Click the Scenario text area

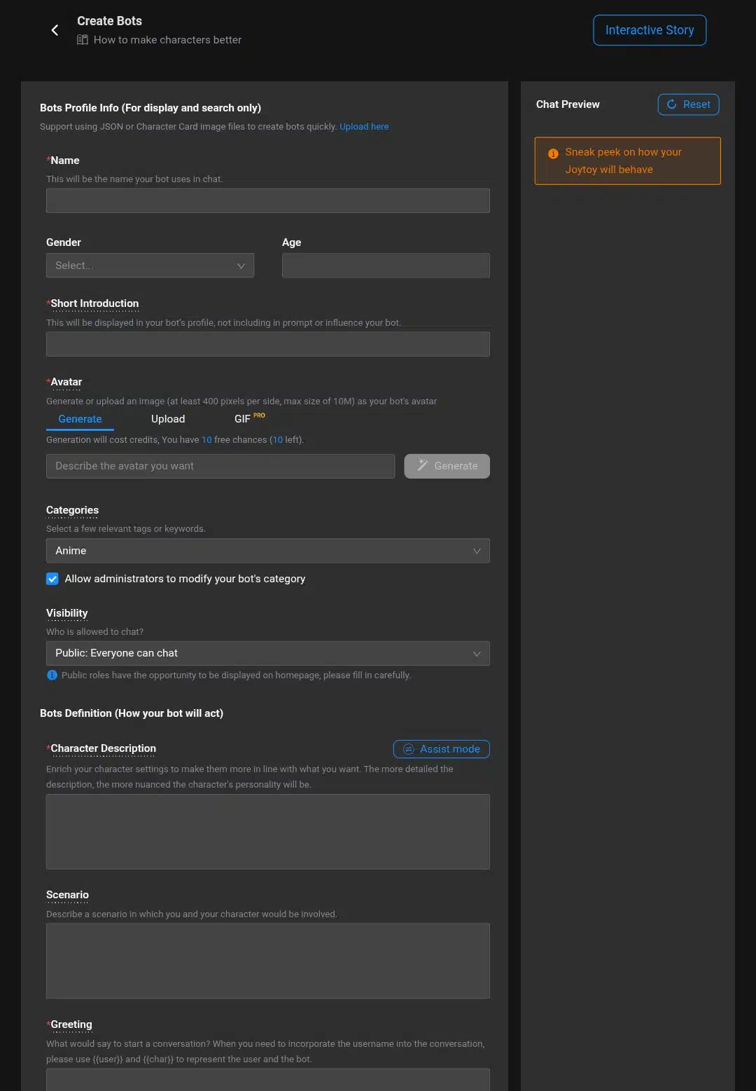(267, 961)
